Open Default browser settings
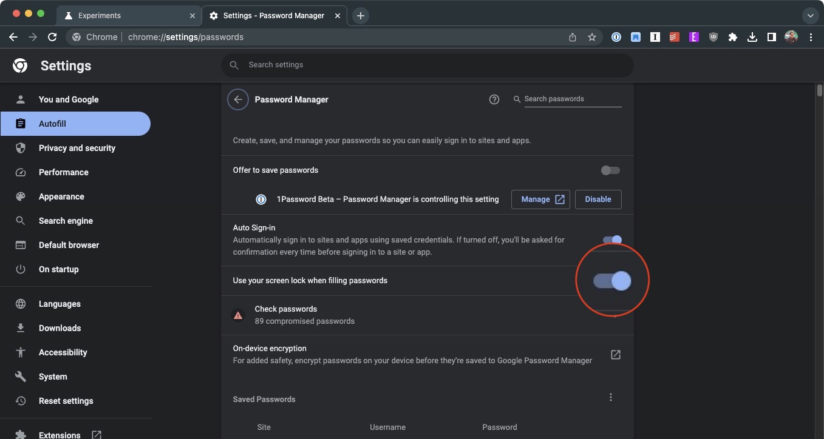824x439 pixels. [x=69, y=245]
